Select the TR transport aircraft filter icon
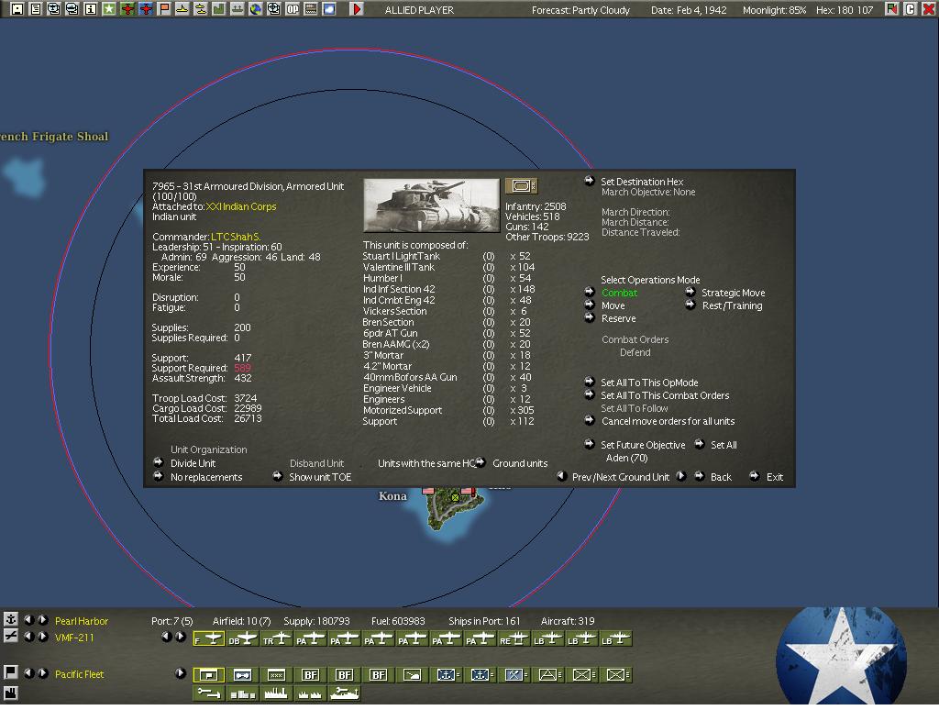Screen dimensions: 939x721 (x=277, y=639)
